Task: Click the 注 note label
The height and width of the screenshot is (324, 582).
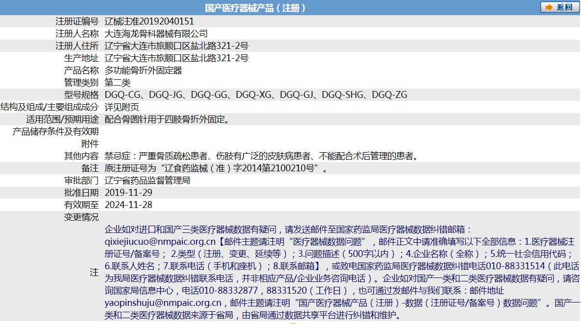Action: coord(94,273)
